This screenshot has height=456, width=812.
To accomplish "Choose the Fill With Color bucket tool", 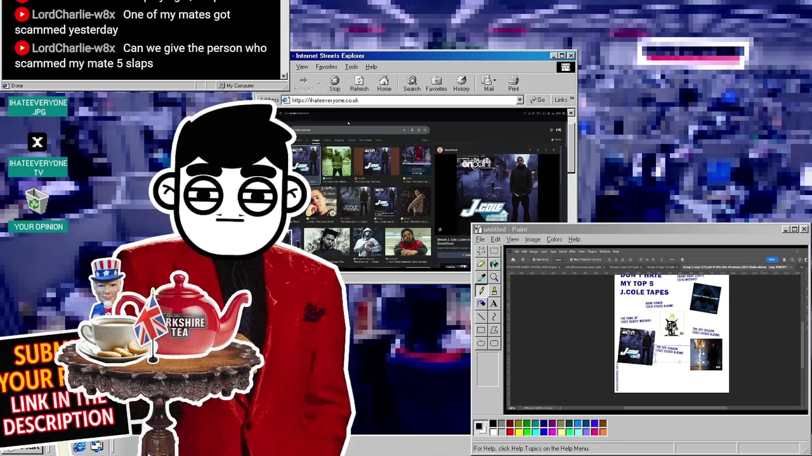I will point(494,264).
